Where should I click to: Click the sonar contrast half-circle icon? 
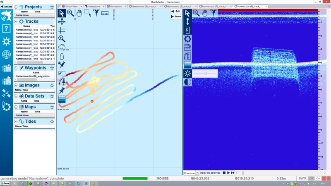(188, 82)
